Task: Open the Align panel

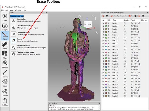Action: point(5,55)
